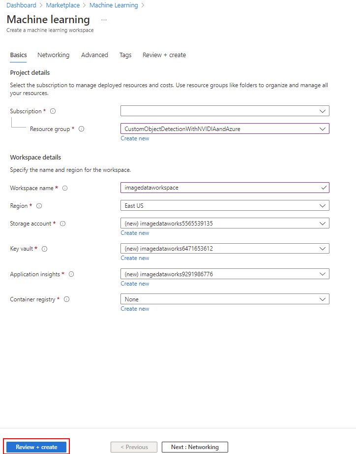This screenshot has width=356, height=454.
Task: Open the Subscription info icon
Action: click(x=53, y=111)
